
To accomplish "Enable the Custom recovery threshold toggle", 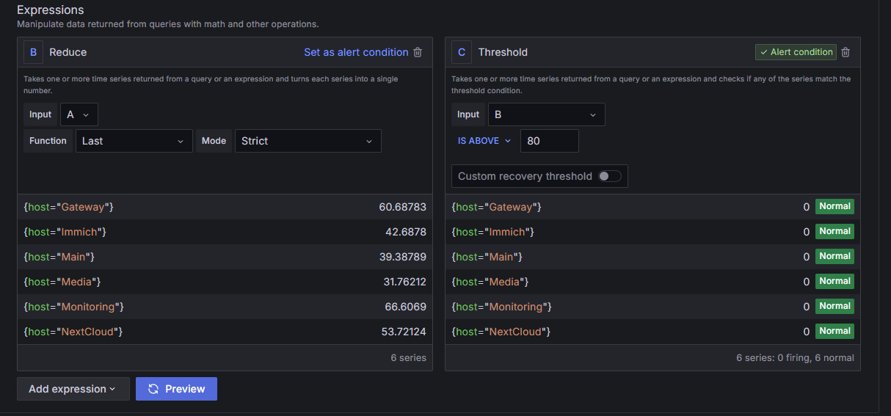I will click(609, 176).
